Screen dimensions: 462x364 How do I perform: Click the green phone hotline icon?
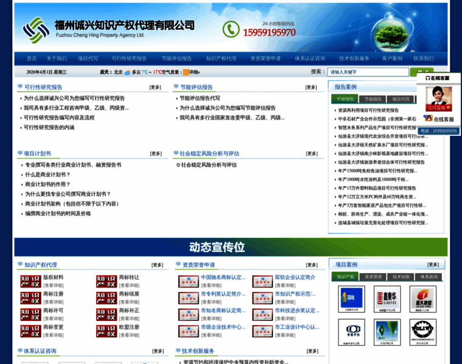[x=231, y=29]
